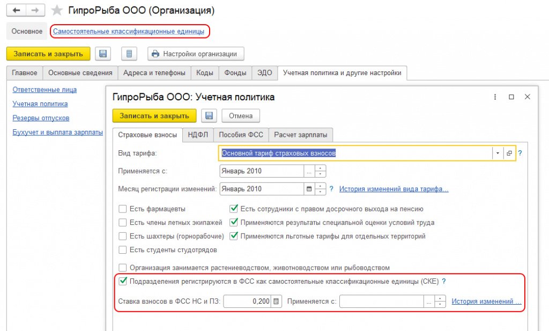The width and height of the screenshot is (549, 331).
Task: Click the forward navigation arrow
Action: click(35, 11)
